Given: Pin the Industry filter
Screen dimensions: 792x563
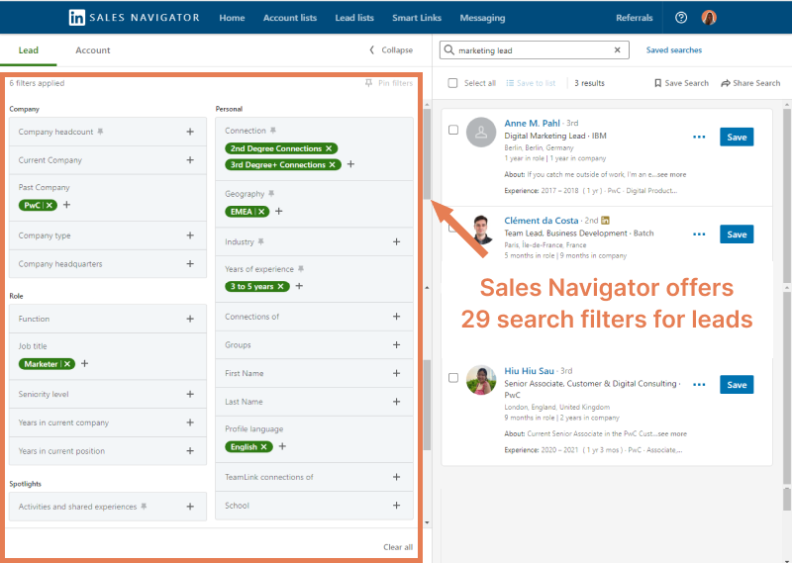Looking at the screenshot, I should click(260, 241).
